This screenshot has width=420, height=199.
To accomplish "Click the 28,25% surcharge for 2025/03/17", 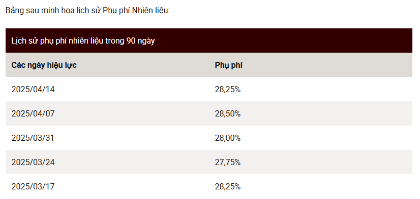I will click(x=228, y=186).
